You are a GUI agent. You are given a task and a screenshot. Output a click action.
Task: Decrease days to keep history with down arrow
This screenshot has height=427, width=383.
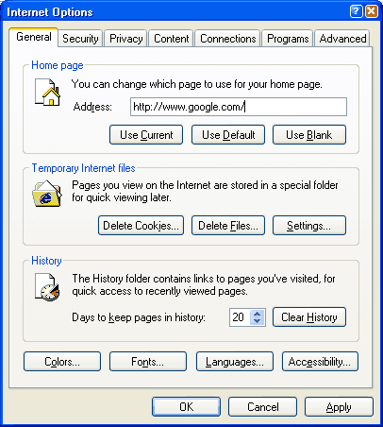tap(258, 321)
